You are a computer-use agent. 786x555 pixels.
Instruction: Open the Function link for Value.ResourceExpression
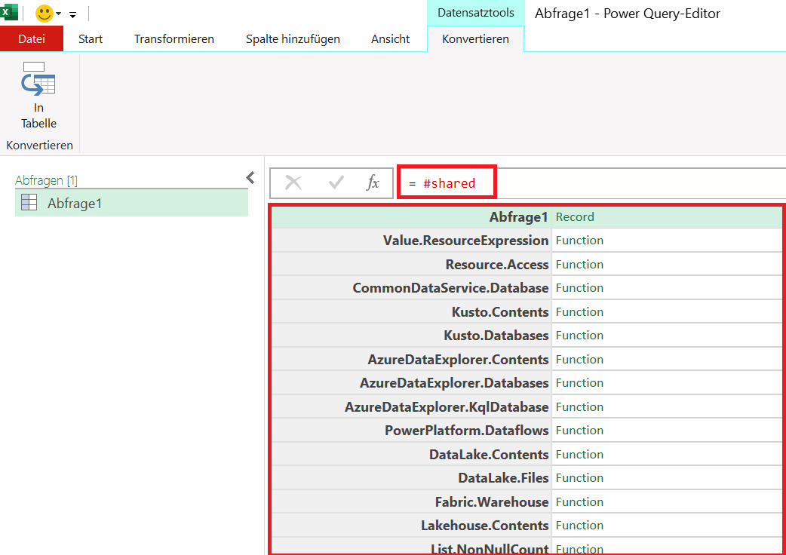click(x=579, y=241)
